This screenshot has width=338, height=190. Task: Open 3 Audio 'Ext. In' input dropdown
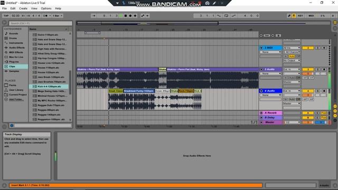(292, 69)
